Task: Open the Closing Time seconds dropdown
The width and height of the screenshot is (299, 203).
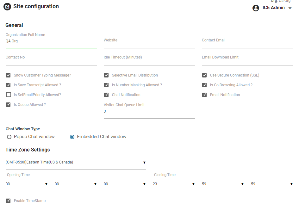Action: tap(271, 184)
